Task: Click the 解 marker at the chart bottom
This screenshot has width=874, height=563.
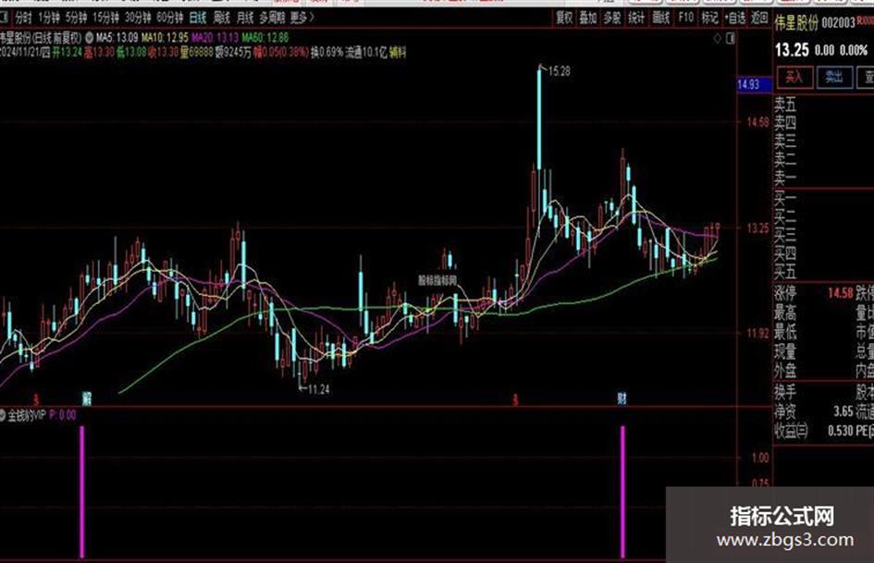Action: click(86, 398)
